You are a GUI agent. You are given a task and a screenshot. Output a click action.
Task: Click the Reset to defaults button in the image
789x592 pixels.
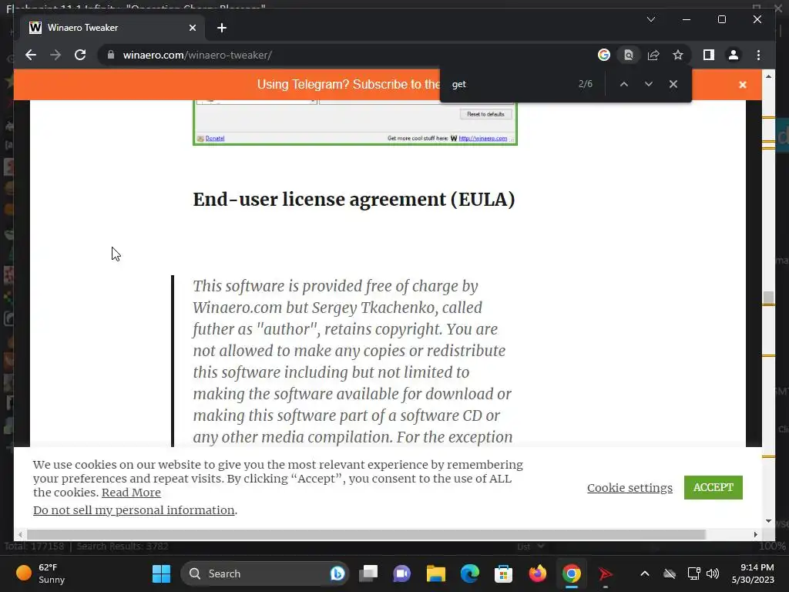click(485, 114)
